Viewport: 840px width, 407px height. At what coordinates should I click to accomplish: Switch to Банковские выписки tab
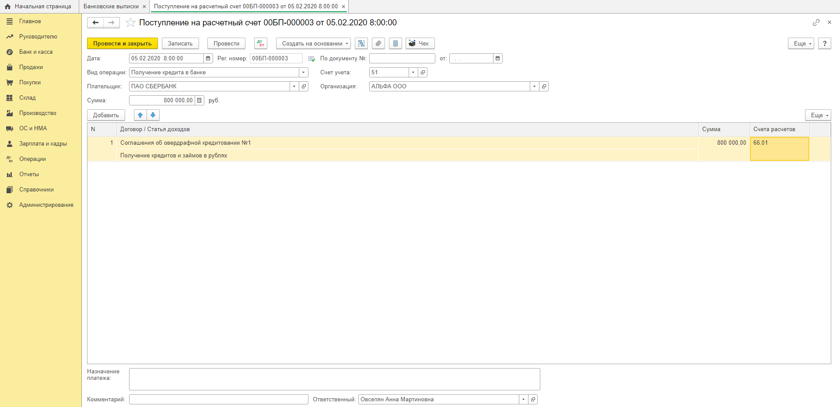pyautogui.click(x=111, y=7)
